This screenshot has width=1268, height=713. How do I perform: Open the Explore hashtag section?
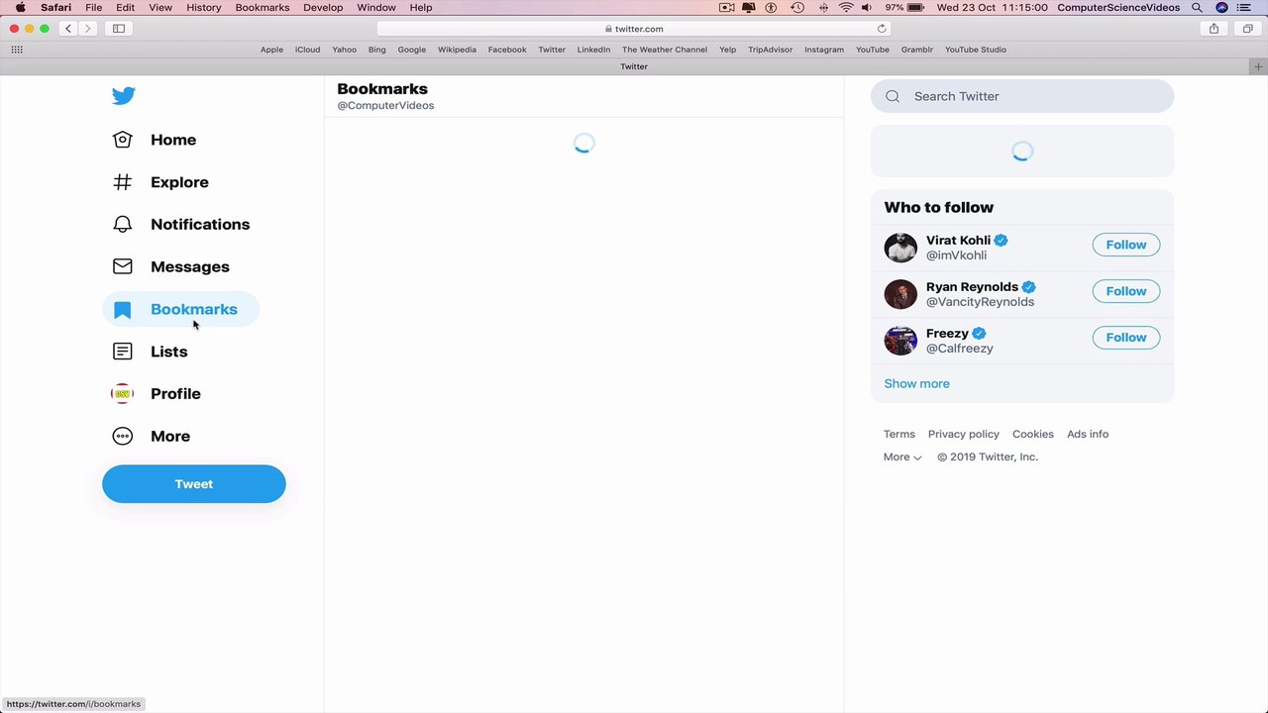pyautogui.click(x=159, y=182)
